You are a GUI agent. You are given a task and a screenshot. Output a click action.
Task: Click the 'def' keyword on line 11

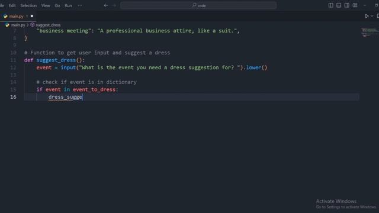[28, 60]
